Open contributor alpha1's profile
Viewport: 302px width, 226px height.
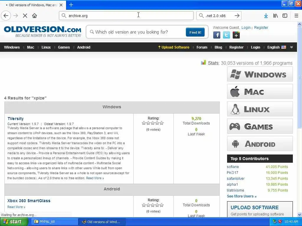pos(232,185)
